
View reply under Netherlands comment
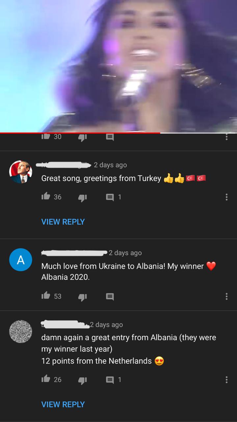click(63, 405)
